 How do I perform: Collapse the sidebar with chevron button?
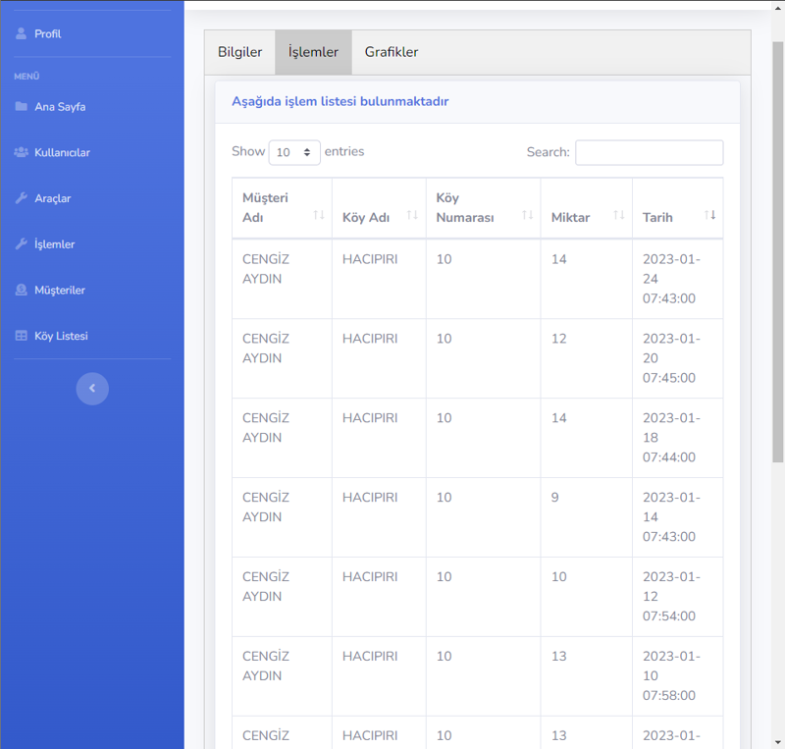[92, 389]
